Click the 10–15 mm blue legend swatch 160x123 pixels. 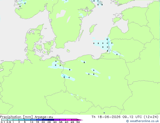tap(33, 120)
